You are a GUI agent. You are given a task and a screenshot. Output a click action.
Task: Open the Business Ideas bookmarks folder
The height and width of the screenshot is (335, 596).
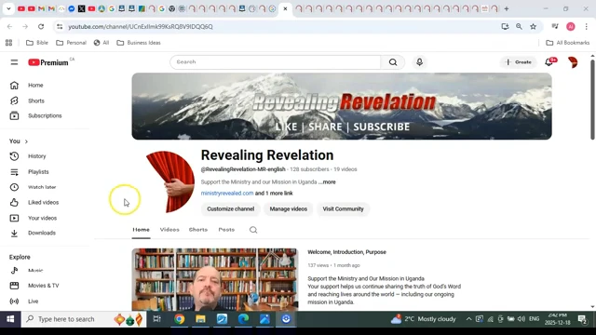(139, 43)
